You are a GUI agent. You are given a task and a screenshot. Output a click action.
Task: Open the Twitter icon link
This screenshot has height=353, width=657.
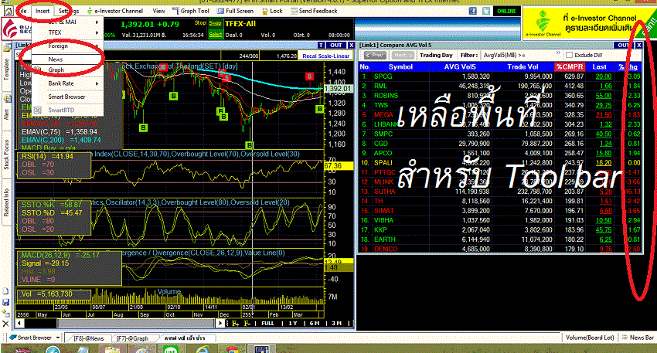[x=486, y=11]
